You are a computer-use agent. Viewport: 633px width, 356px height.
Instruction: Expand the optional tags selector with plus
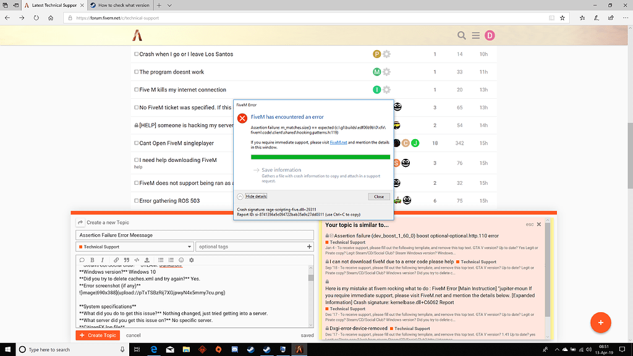[x=308, y=247]
